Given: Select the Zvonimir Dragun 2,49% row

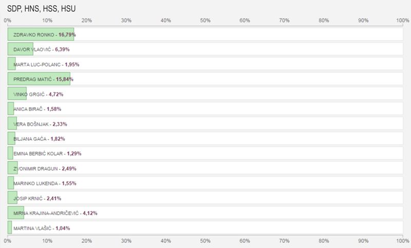Looking at the screenshot, I should [205, 168].
